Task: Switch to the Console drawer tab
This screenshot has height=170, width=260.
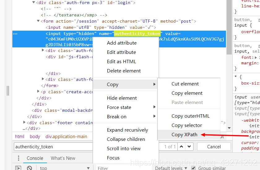Action: [x=35, y=158]
